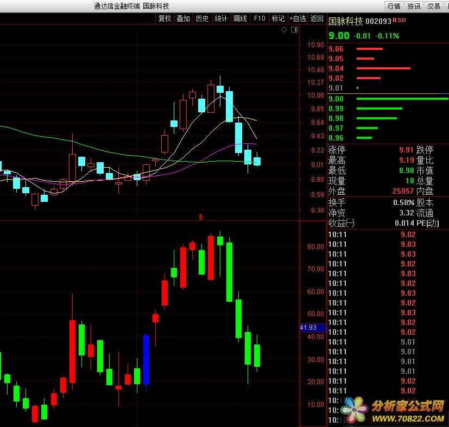Click 标记 mark in the toolbar

click(278, 18)
